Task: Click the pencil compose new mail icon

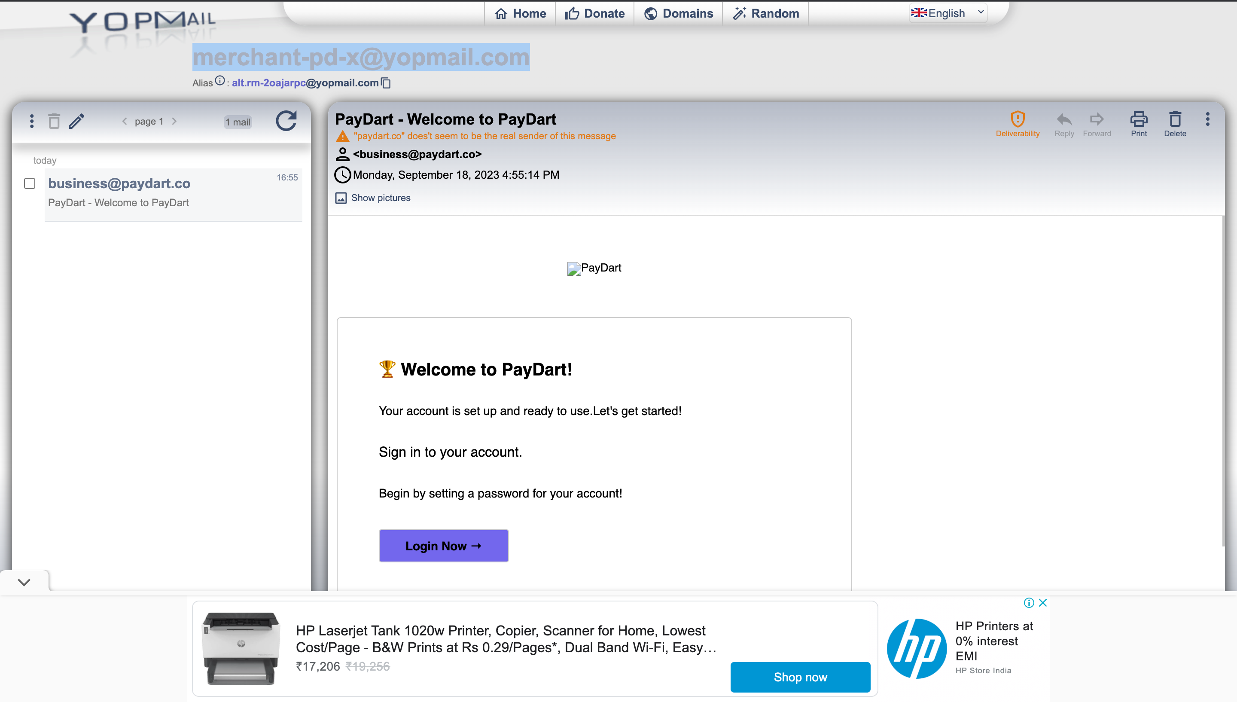Action: 76,121
